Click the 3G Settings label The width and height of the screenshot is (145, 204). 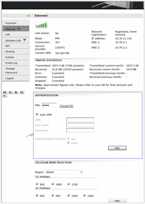43,177
